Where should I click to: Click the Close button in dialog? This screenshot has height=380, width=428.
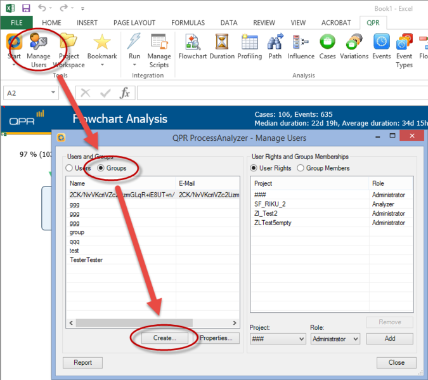coord(396,362)
